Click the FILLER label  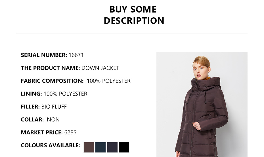30,107
